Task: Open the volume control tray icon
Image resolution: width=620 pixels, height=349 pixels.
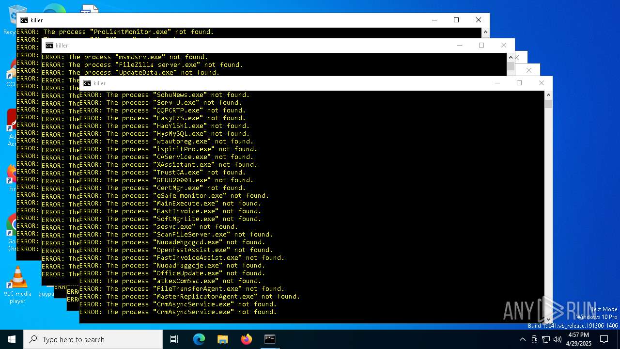Action: coord(557,339)
